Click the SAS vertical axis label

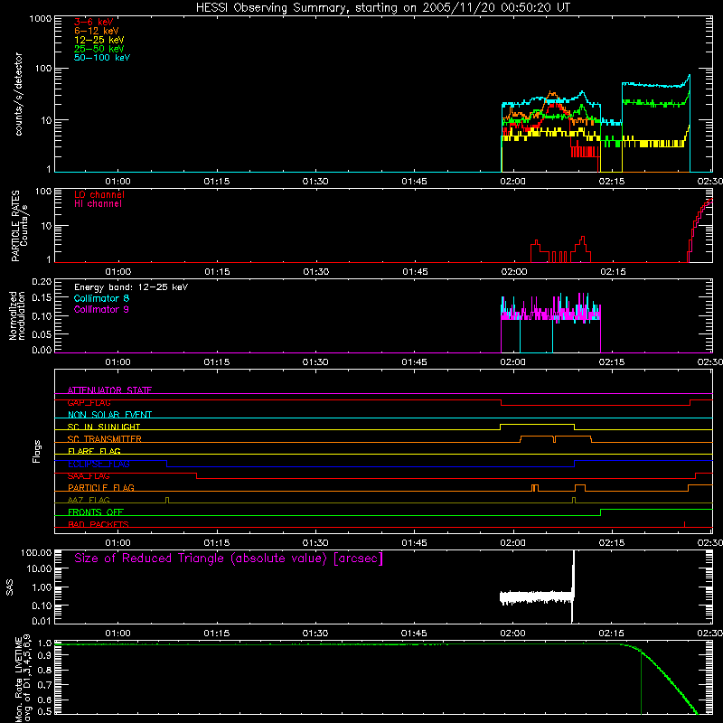[x=9, y=587]
